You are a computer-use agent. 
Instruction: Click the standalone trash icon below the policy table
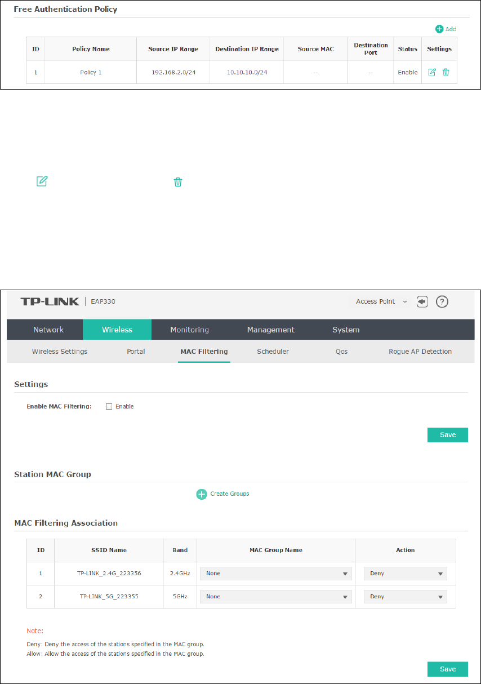(x=178, y=181)
